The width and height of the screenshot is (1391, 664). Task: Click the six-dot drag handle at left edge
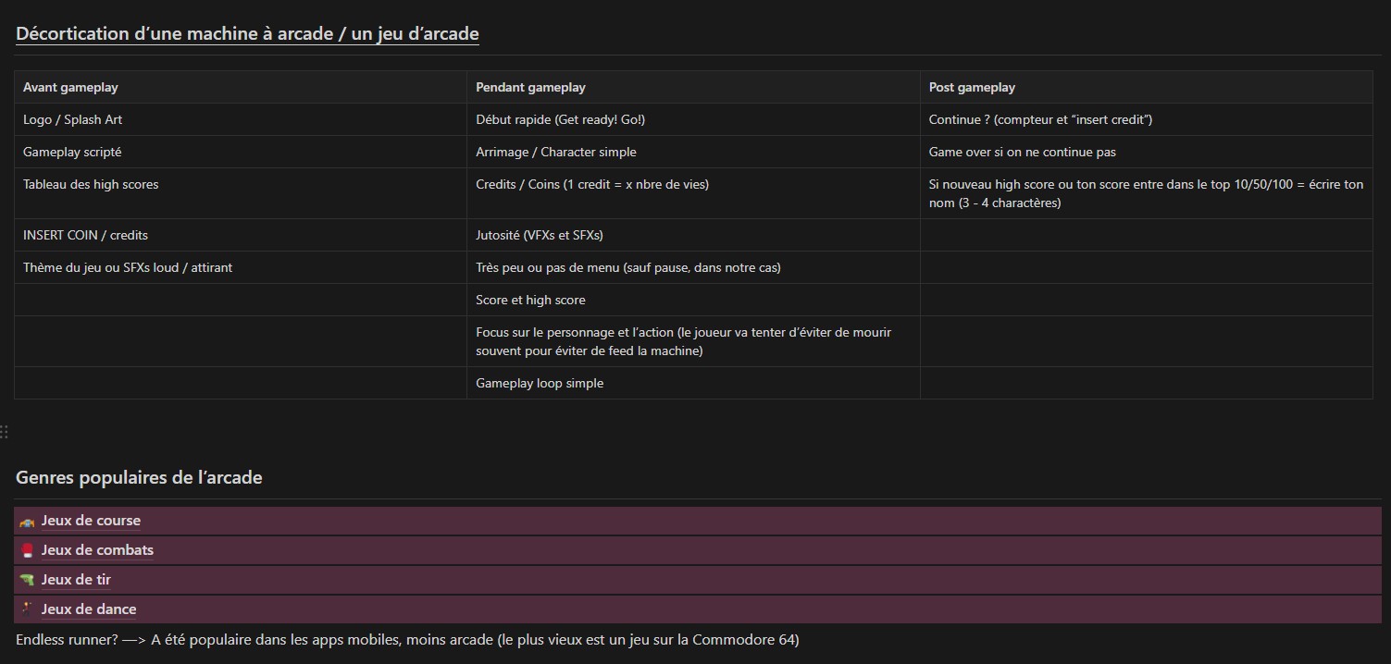[x=5, y=432]
